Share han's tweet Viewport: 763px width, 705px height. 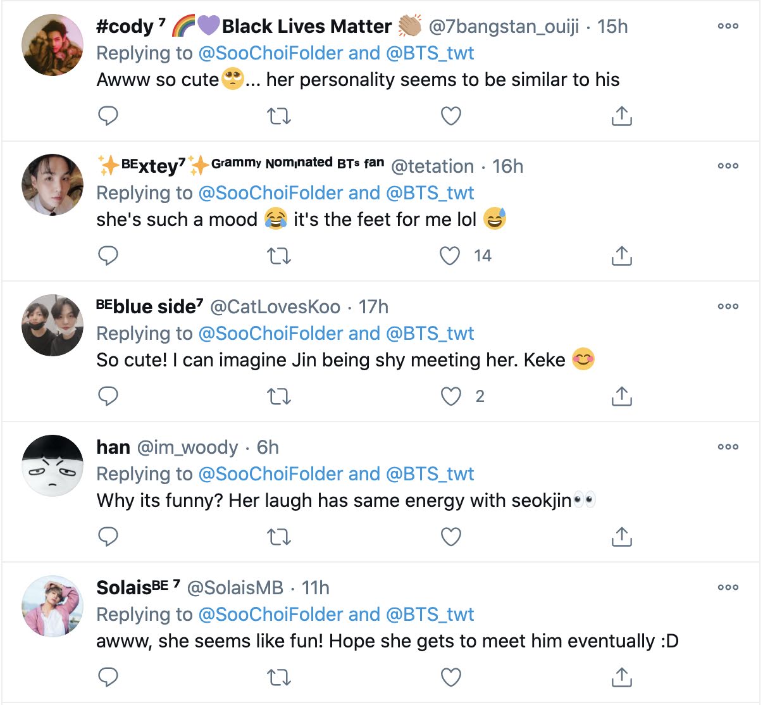(621, 537)
